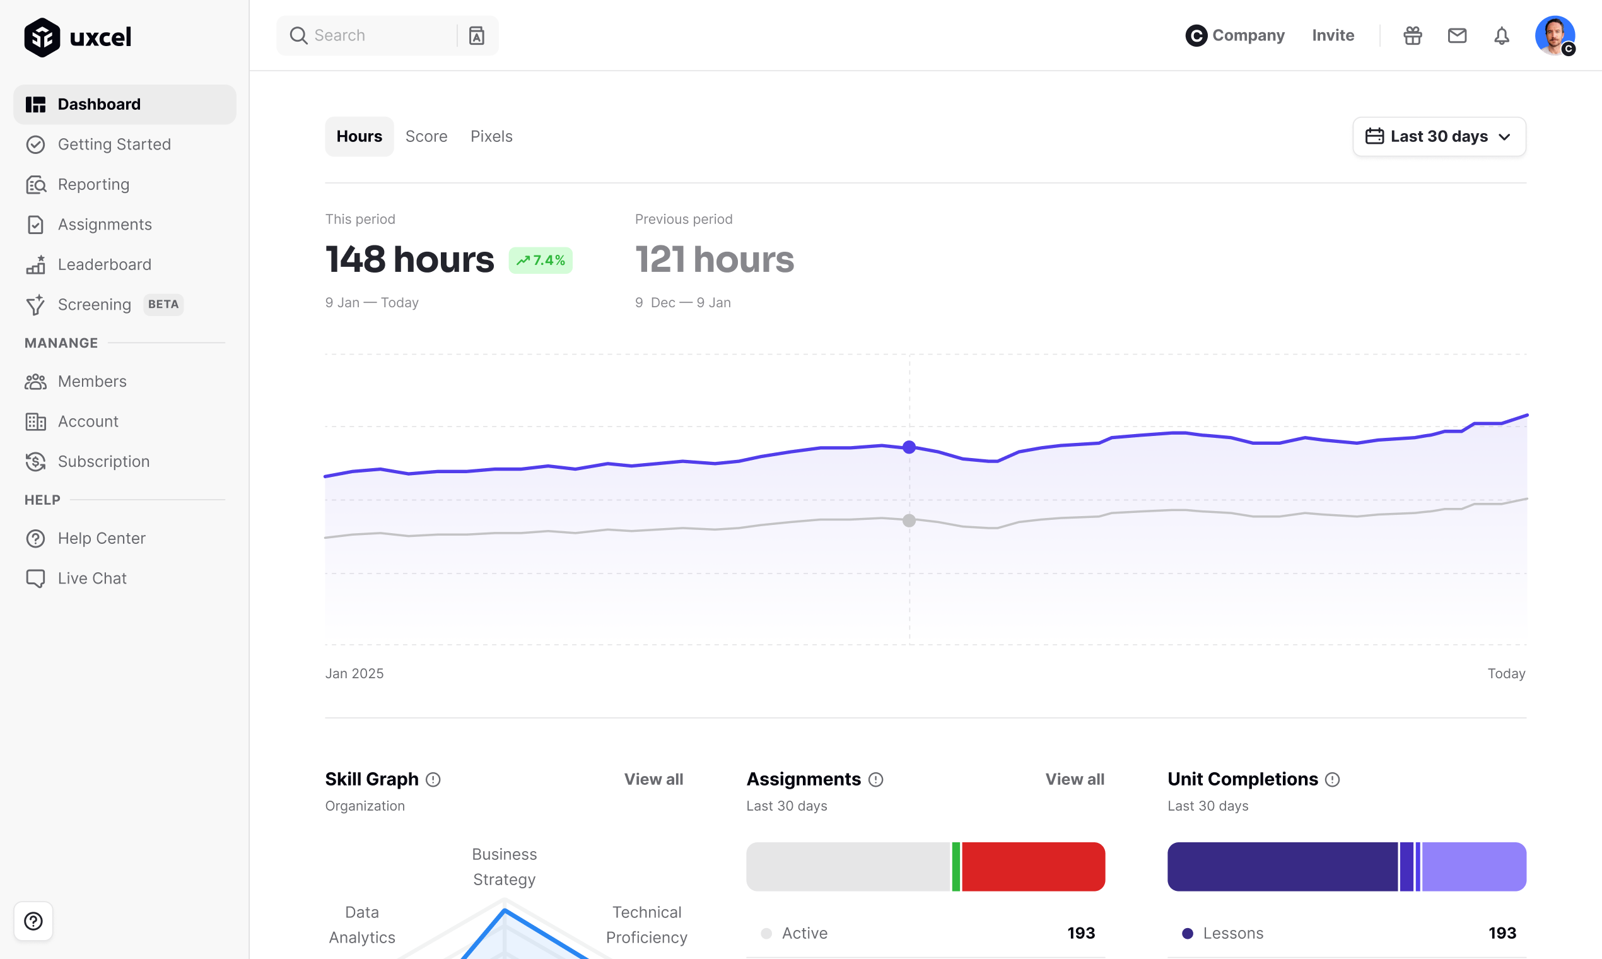Click the Unit Completions info icon
The height and width of the screenshot is (959, 1602).
(x=1332, y=780)
